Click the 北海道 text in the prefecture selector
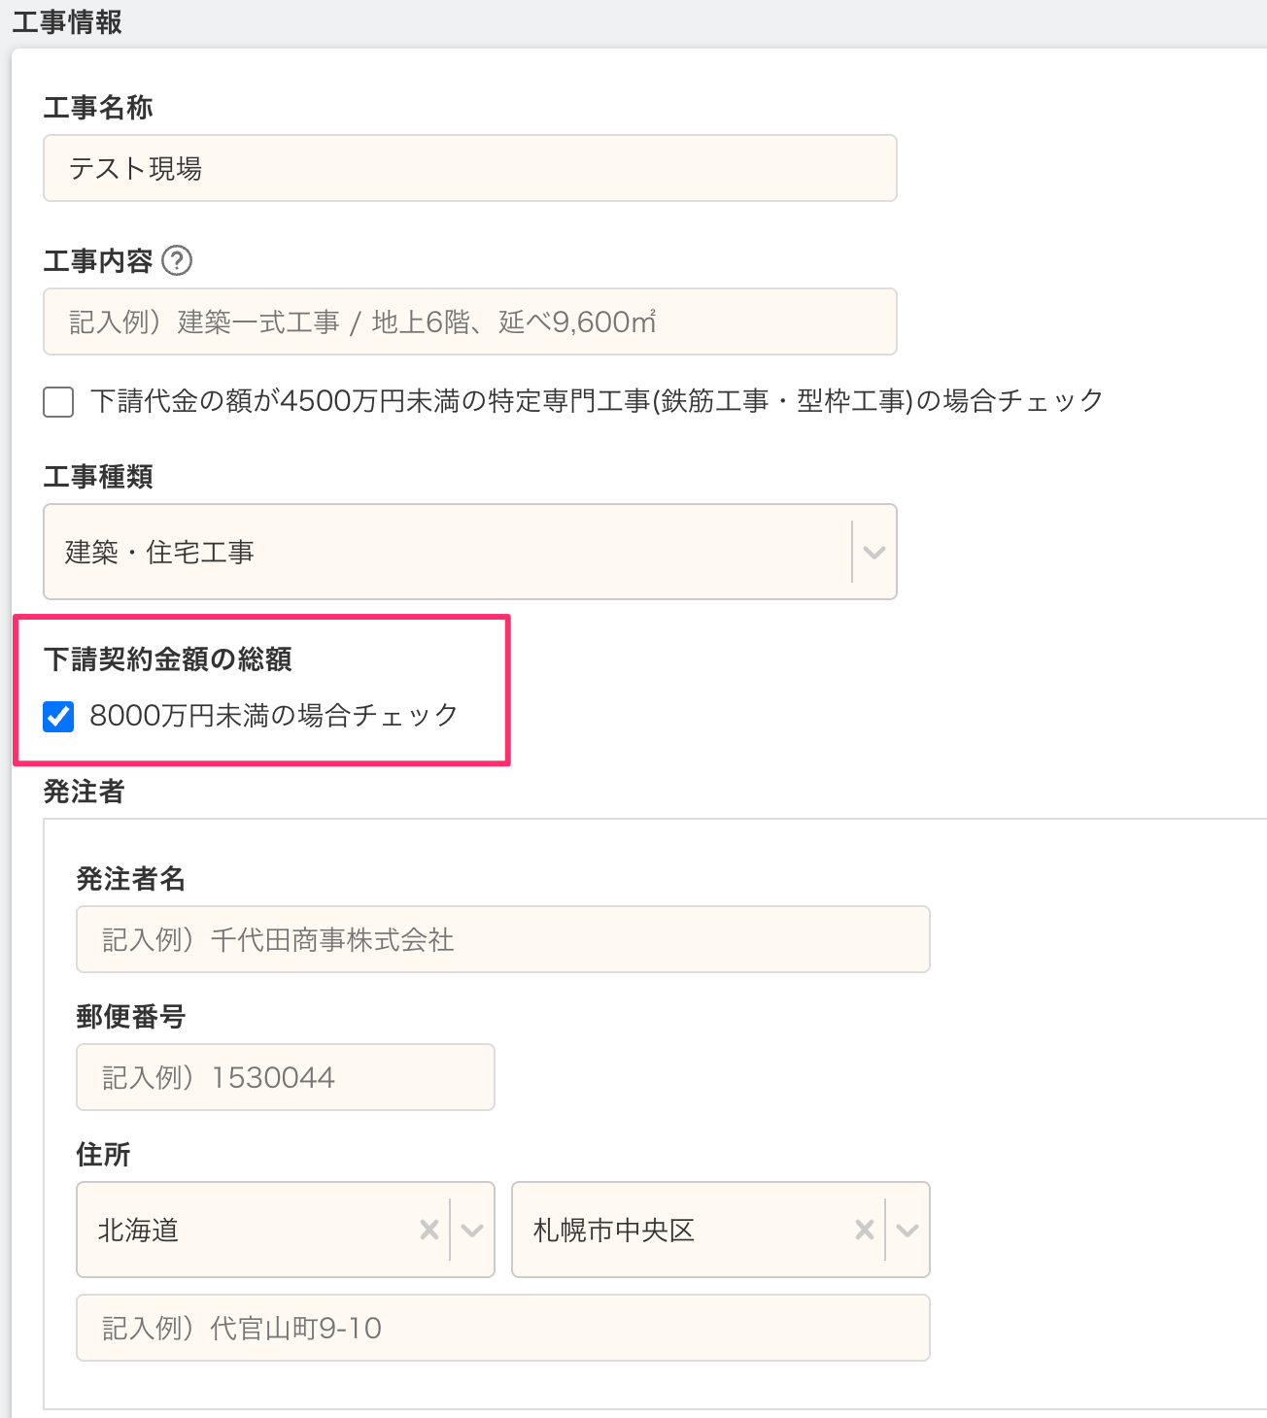The width and height of the screenshot is (1267, 1418). coord(138,1231)
